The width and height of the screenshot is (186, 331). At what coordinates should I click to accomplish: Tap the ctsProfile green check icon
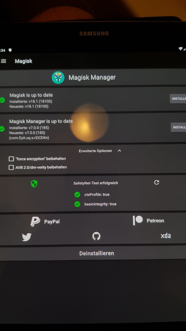(77, 194)
